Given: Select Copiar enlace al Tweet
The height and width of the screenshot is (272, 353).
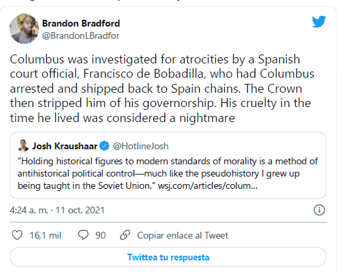Looking at the screenshot, I should (183, 235).
